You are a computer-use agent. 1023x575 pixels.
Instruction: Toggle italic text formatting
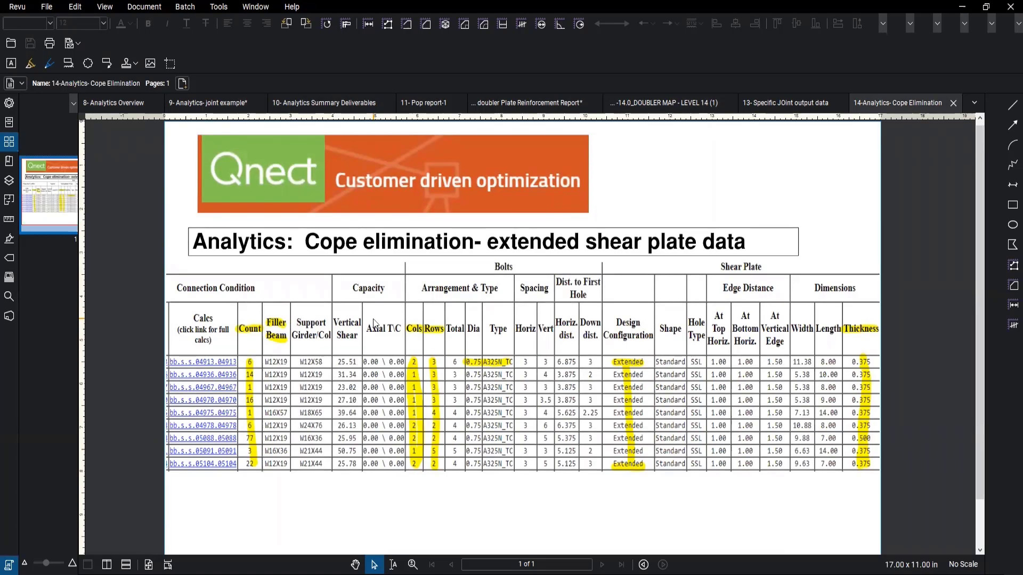coord(167,23)
